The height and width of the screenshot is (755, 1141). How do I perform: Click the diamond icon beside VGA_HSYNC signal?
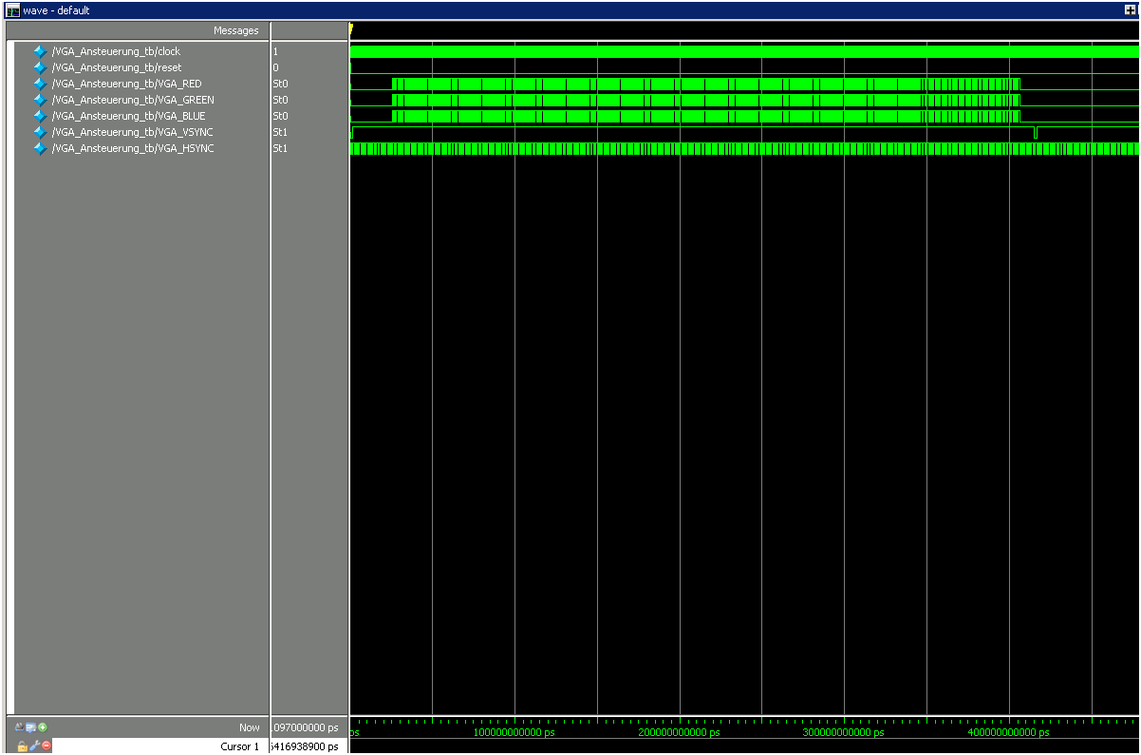tap(40, 148)
